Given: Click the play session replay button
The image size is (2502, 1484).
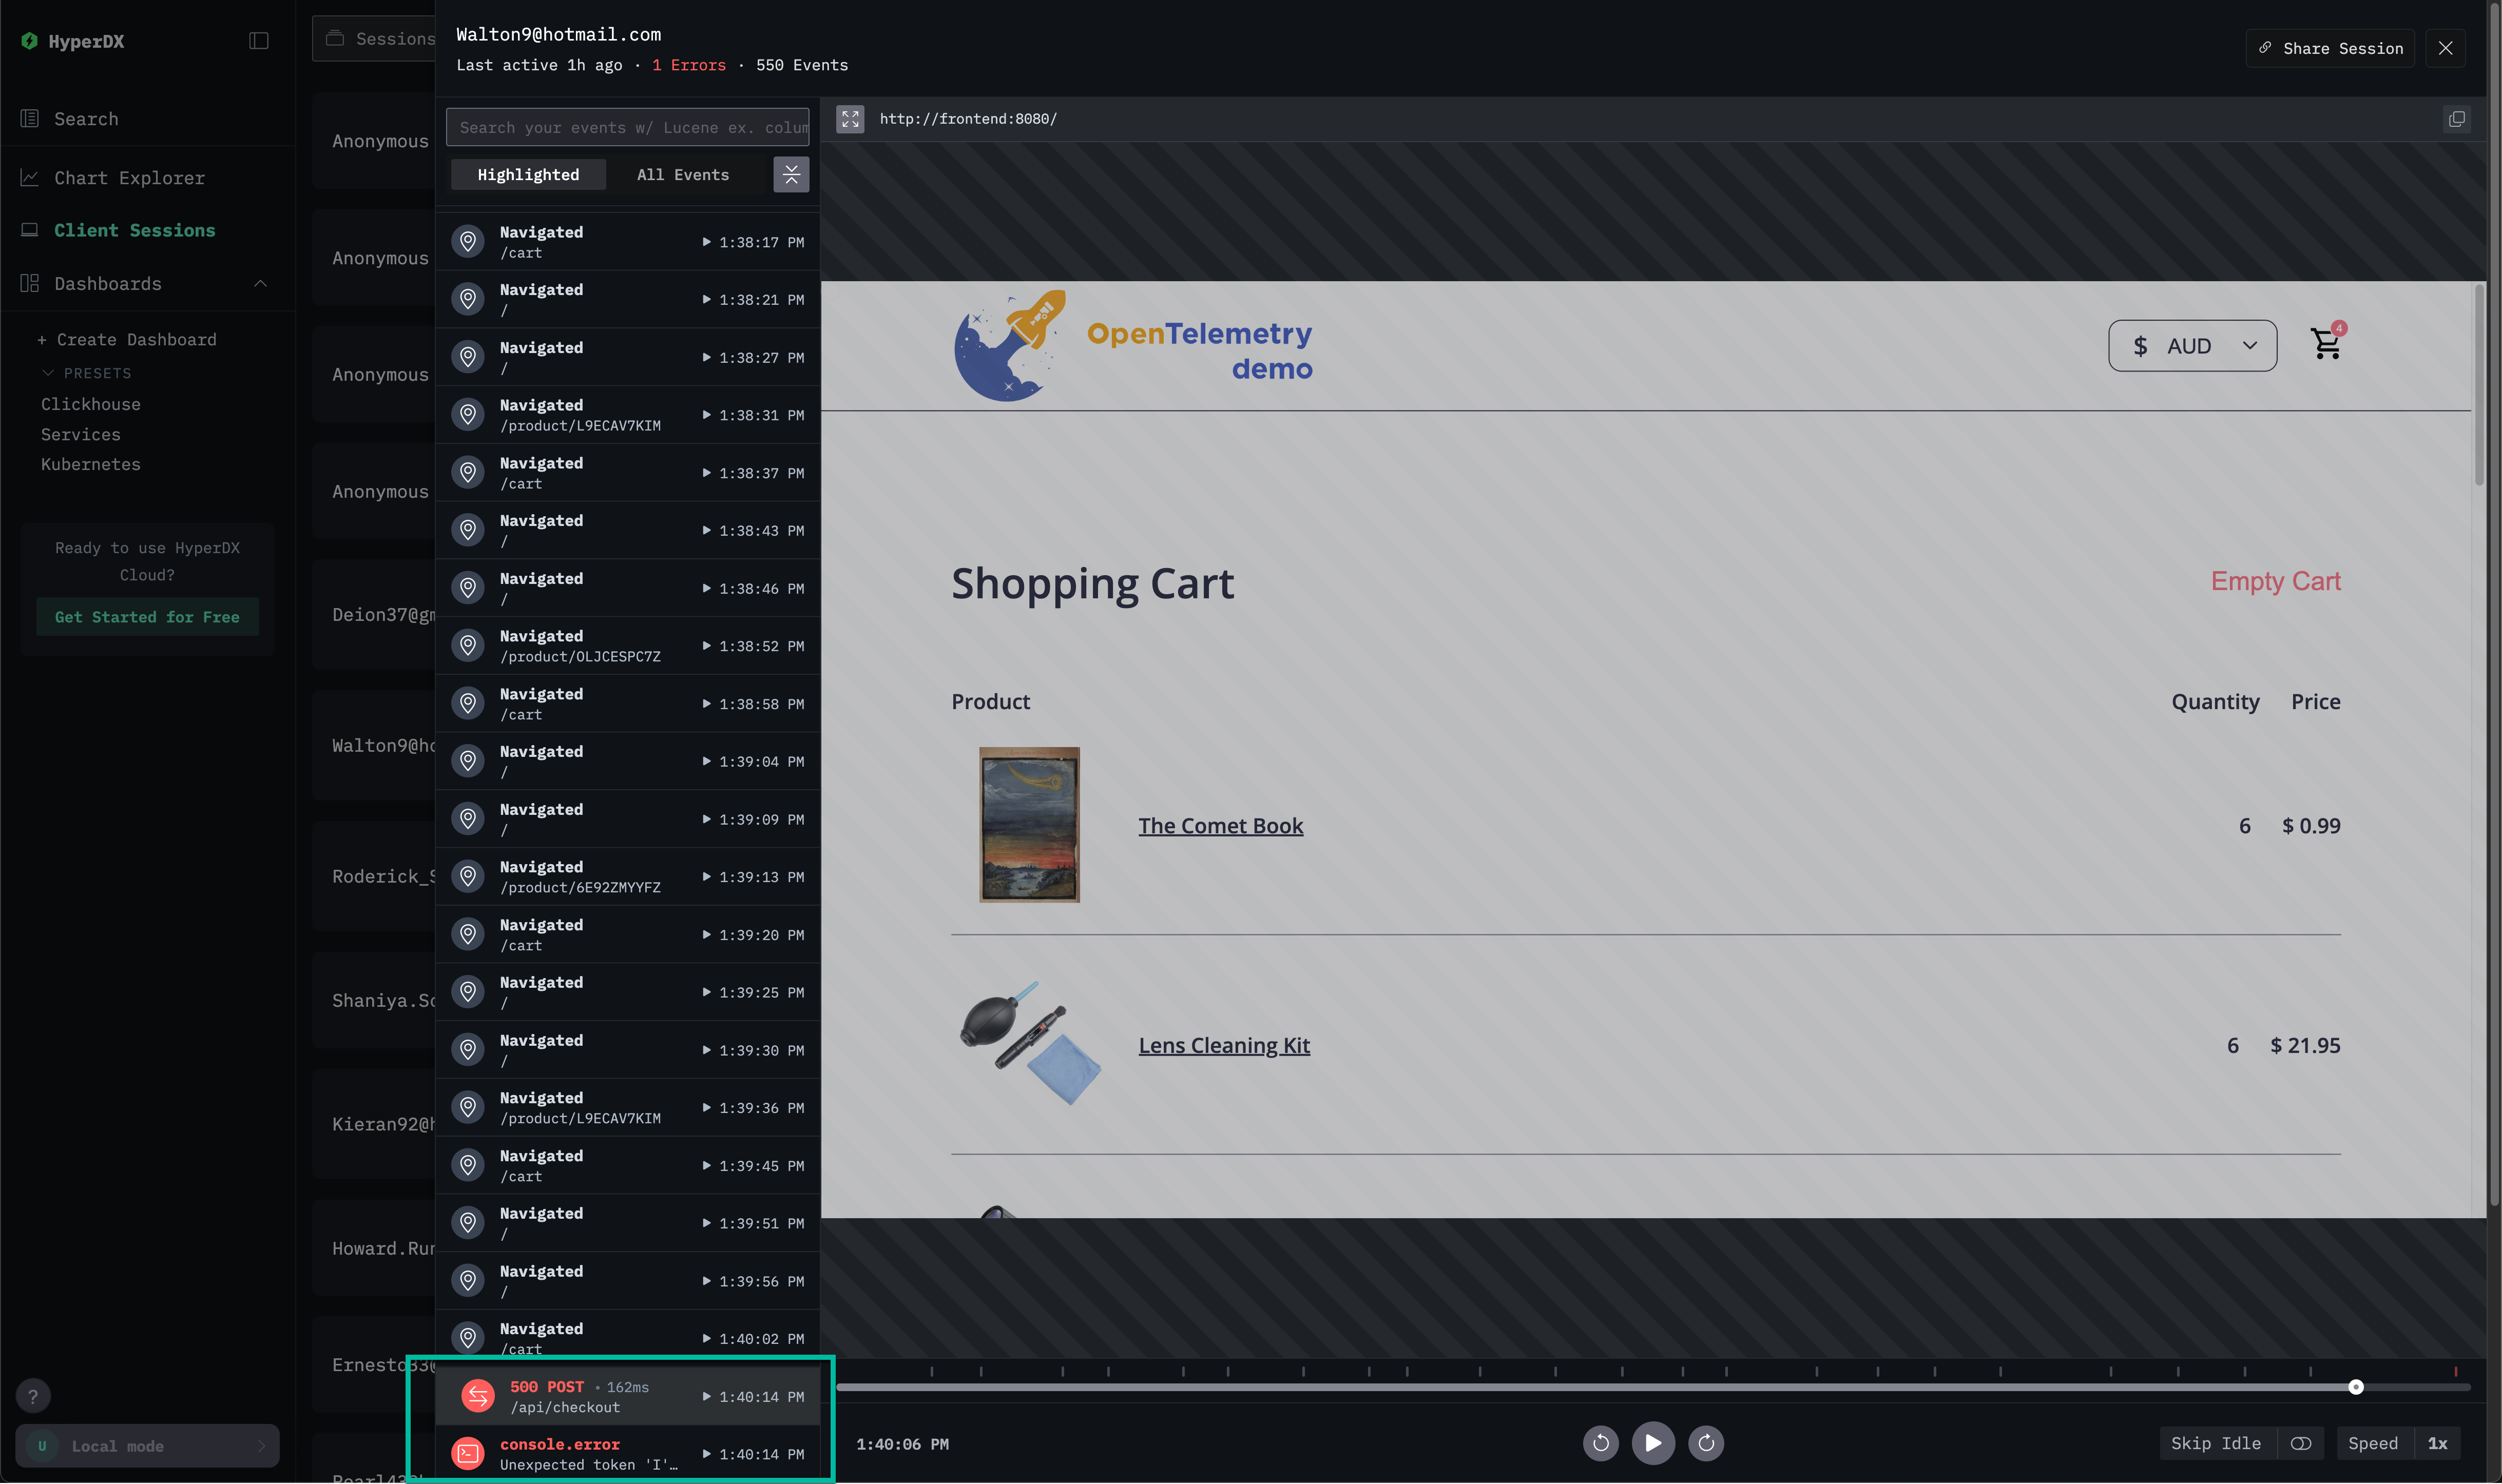Looking at the screenshot, I should click(x=1652, y=1443).
